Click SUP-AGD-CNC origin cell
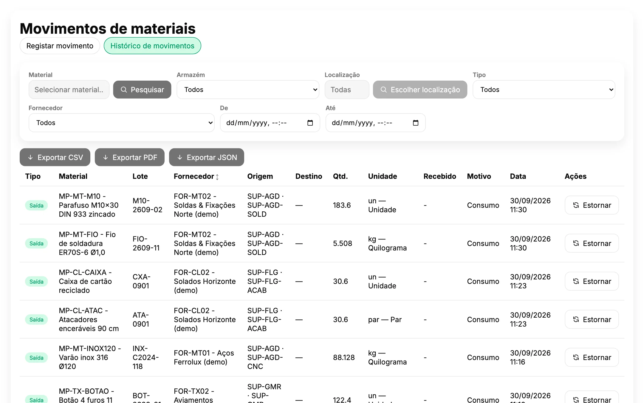 (x=265, y=357)
